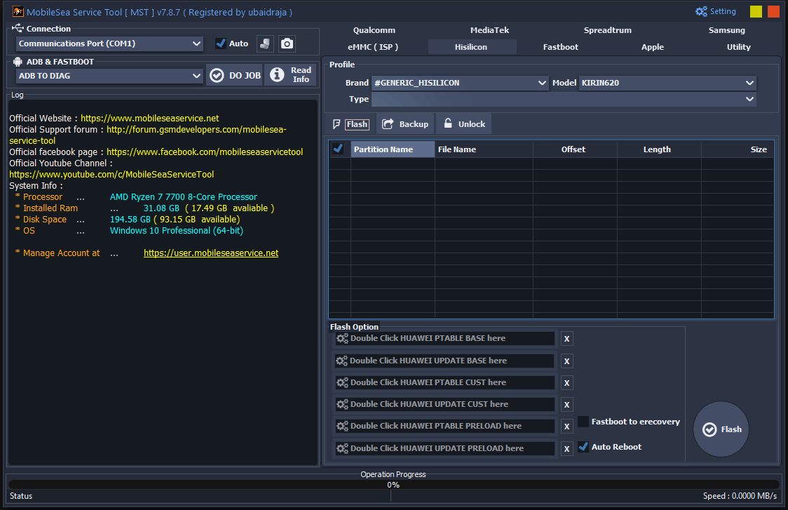Open the Unlock tab with padlock icon
Viewport: 788px width, 510px height.
464,124
